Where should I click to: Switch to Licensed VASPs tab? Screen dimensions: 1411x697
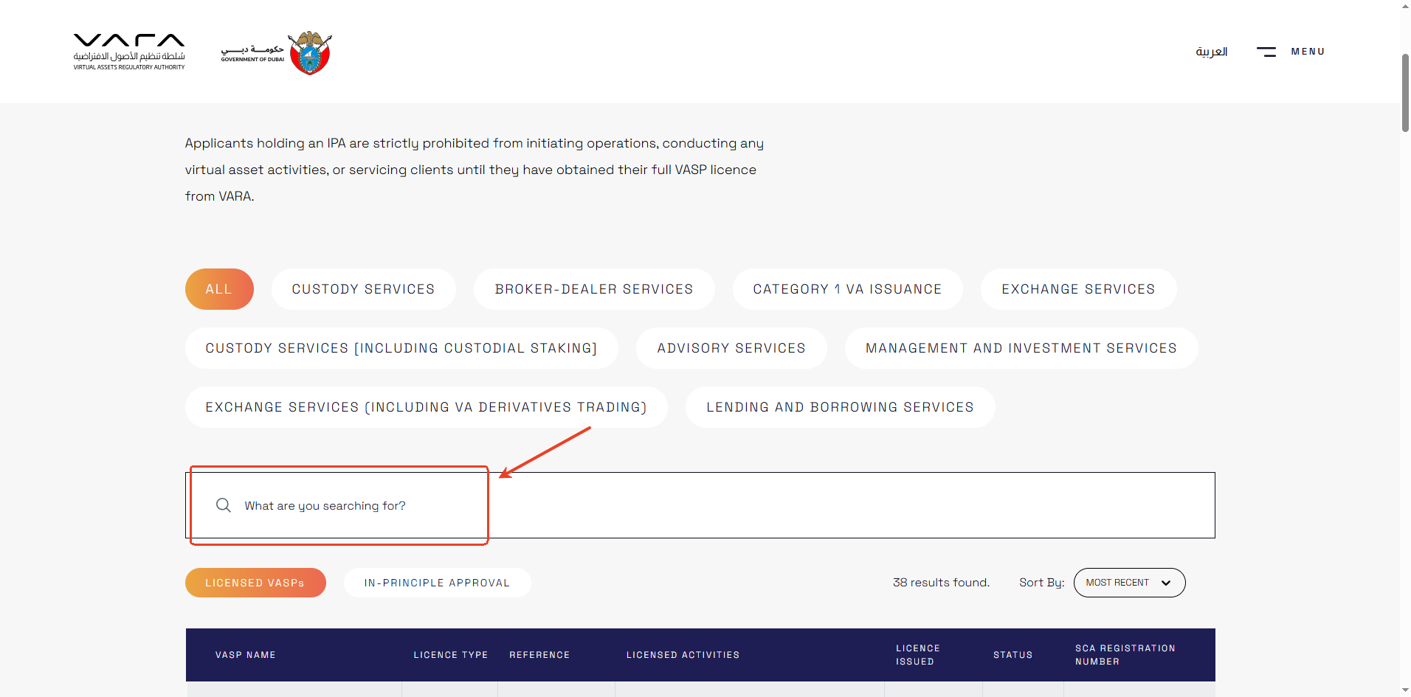tap(255, 583)
